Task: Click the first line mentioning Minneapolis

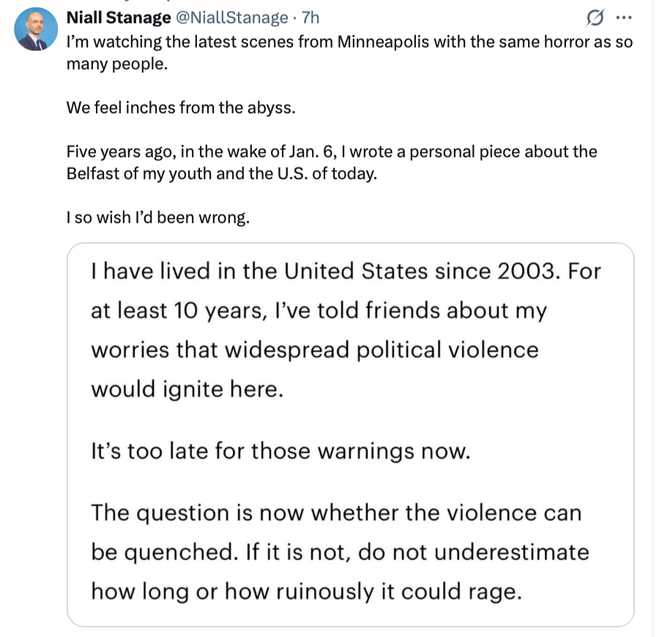Action: point(349,42)
